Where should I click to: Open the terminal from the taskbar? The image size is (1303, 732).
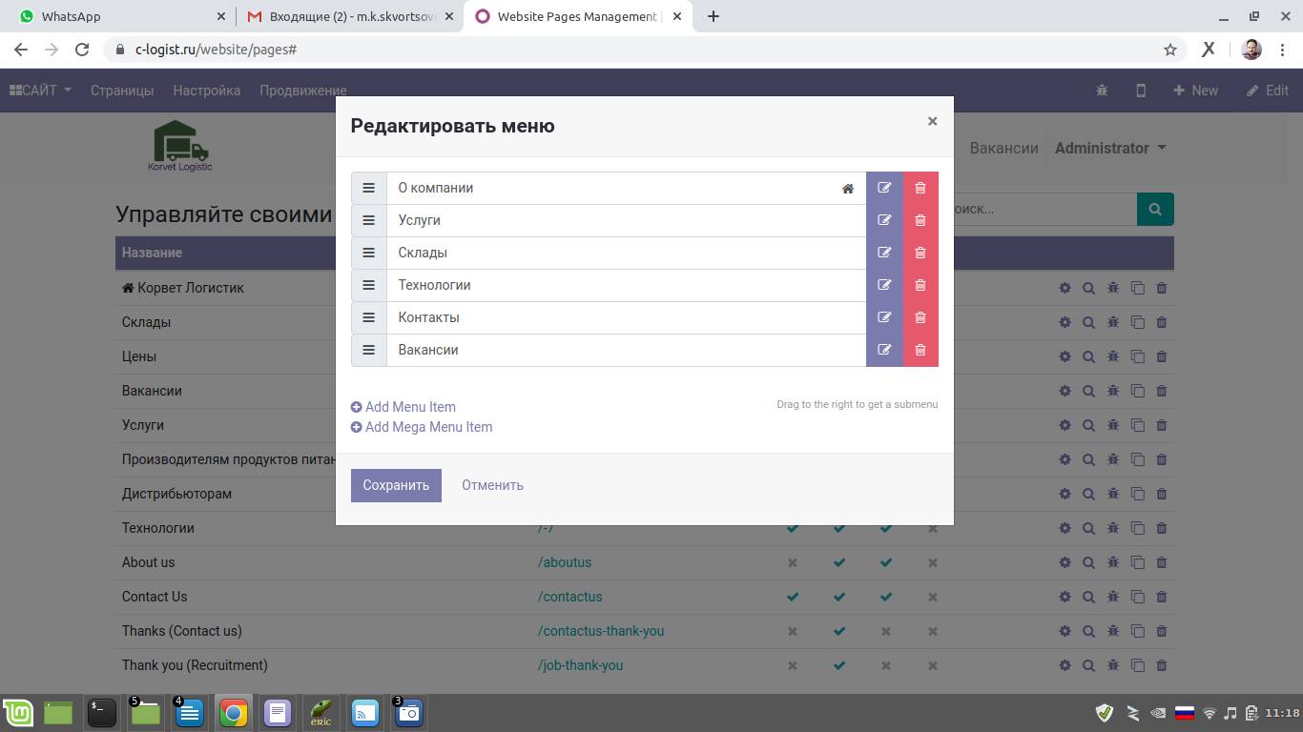tap(102, 713)
